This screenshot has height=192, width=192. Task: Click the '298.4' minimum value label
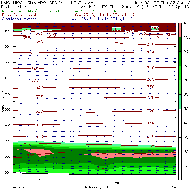click(102, 169)
